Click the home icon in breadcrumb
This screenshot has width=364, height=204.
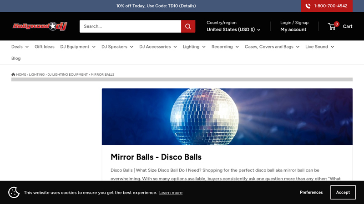pos(13,74)
